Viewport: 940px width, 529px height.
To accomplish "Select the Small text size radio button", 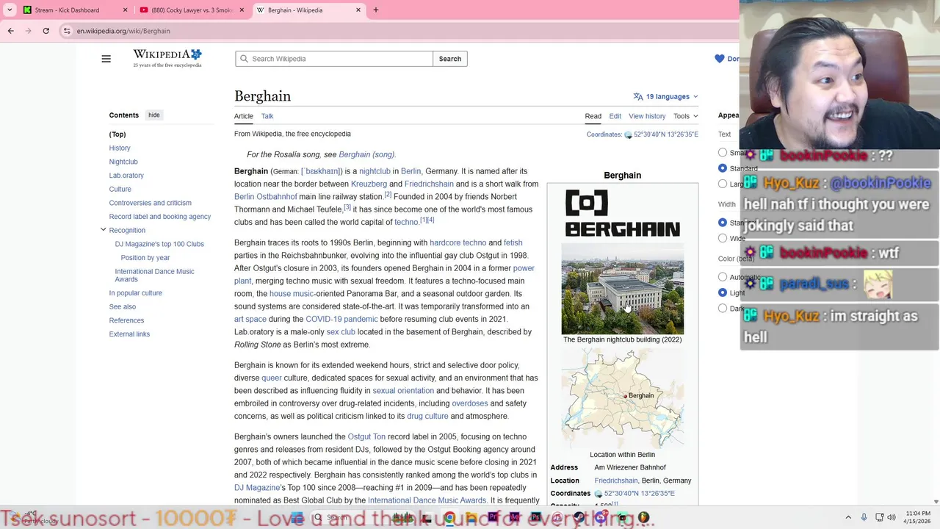I will (723, 153).
